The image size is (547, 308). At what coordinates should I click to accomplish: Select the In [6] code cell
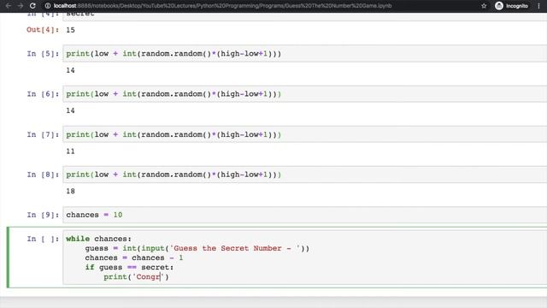[x=304, y=94]
